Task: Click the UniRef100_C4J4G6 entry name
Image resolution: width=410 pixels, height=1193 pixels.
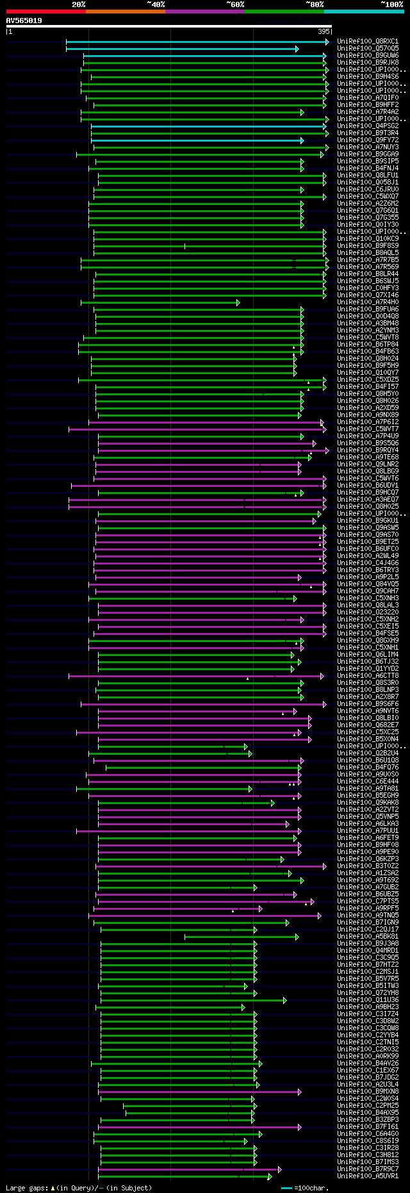Action: [x=368, y=563]
